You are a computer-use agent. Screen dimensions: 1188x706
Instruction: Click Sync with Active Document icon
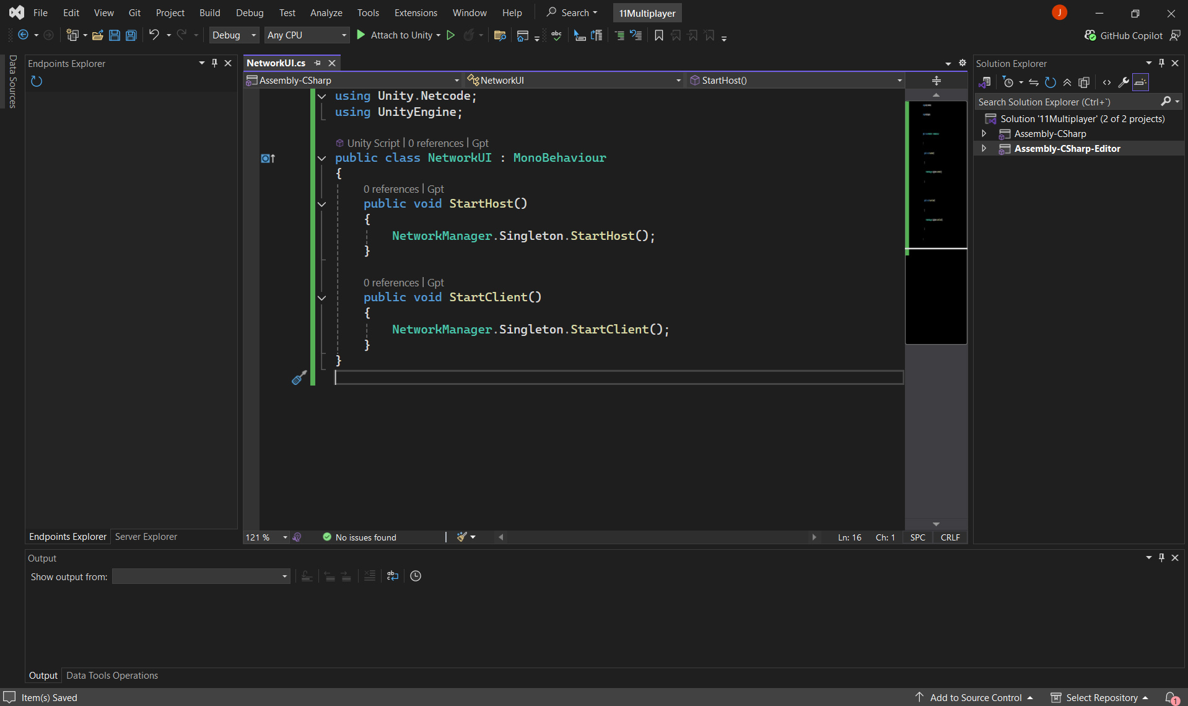(x=1034, y=82)
